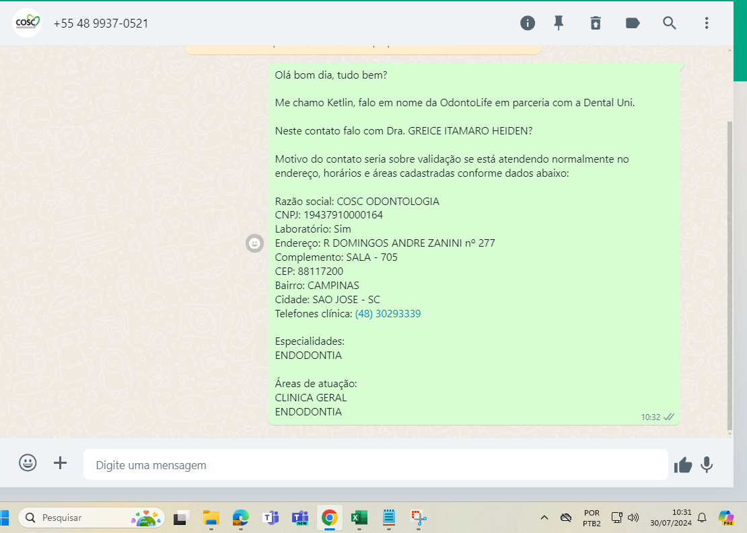Pin this conversation with the pin icon

(559, 23)
